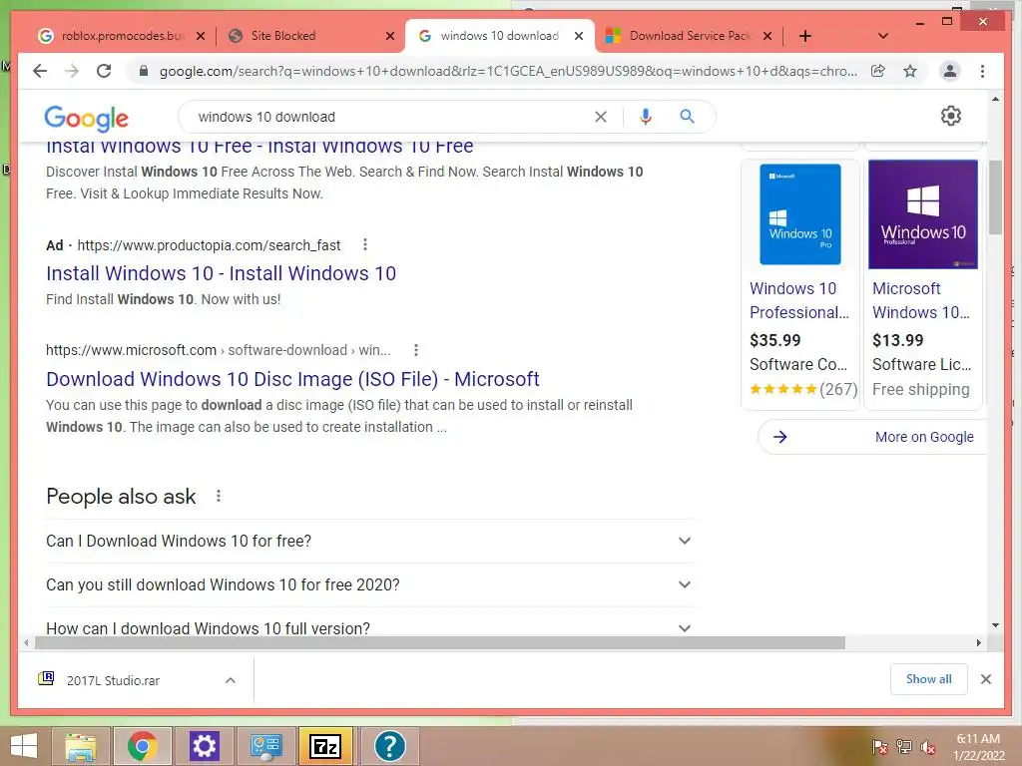This screenshot has width=1022, height=766.
Task: Bookmark this page with the star
Action: click(910, 71)
